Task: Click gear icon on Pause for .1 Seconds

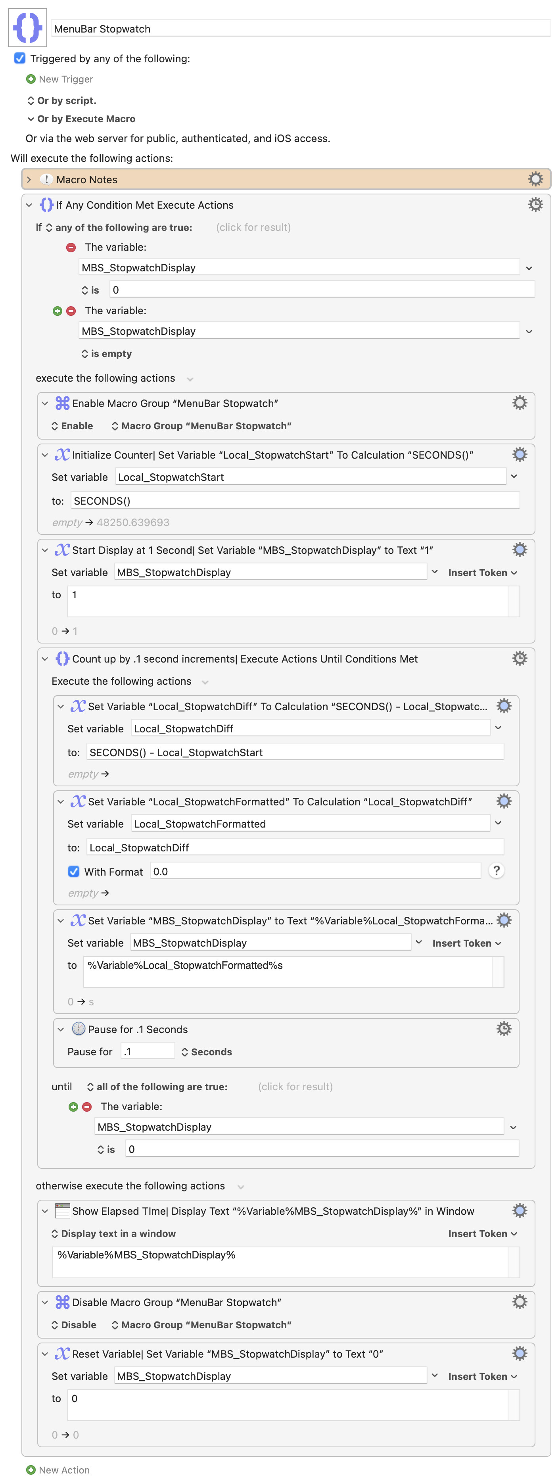Action: tap(504, 1028)
